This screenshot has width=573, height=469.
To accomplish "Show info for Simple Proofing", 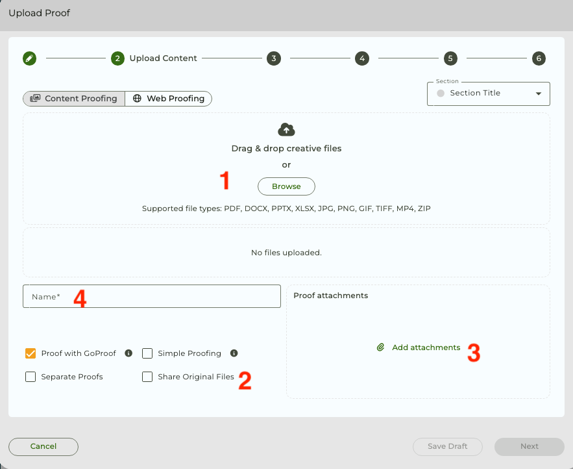I will [234, 353].
